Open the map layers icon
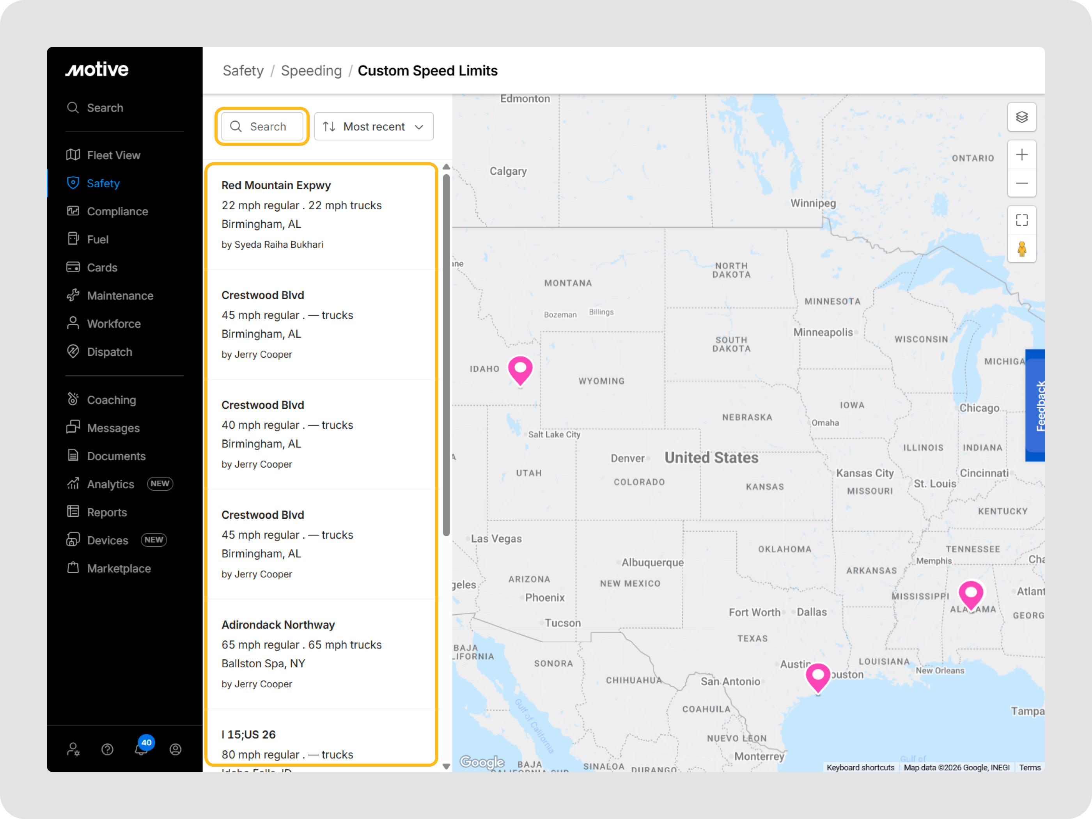The height and width of the screenshot is (819, 1092). click(1021, 117)
